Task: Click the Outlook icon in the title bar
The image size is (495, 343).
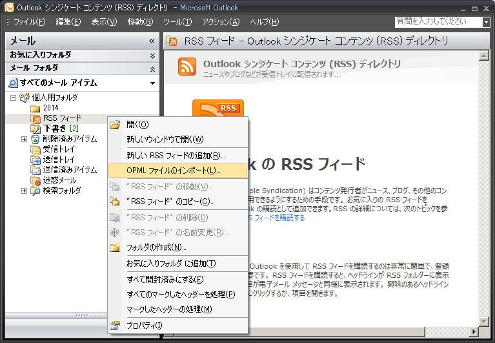Action: (x=9, y=8)
